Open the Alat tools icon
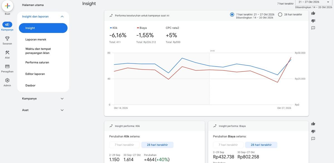The height and width of the screenshot is (163, 334). click(7, 52)
